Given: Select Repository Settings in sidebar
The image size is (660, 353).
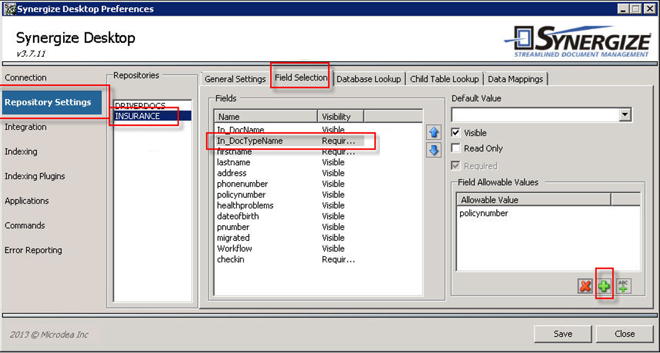Looking at the screenshot, I should pos(51,102).
